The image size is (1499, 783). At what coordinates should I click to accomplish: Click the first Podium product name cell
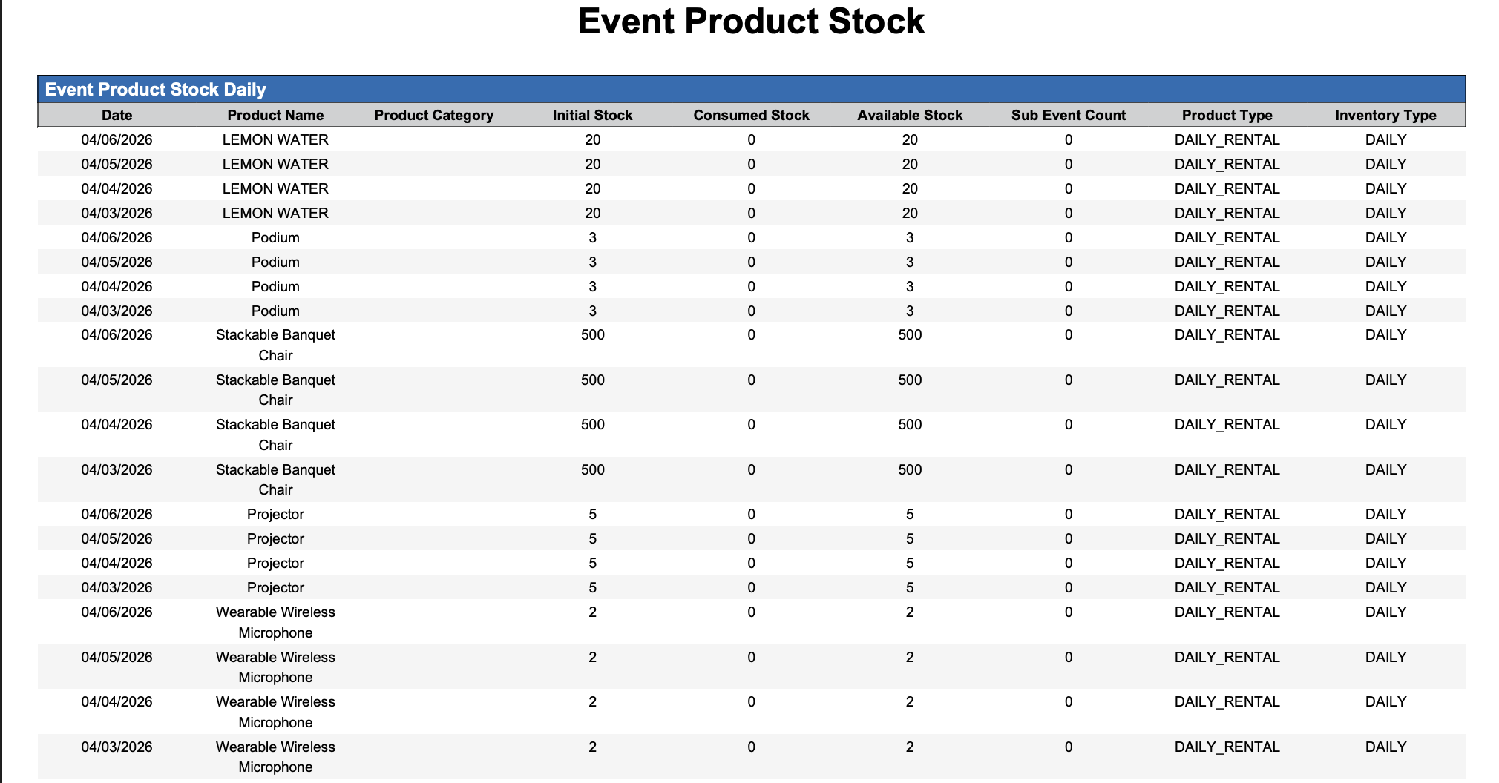point(275,237)
